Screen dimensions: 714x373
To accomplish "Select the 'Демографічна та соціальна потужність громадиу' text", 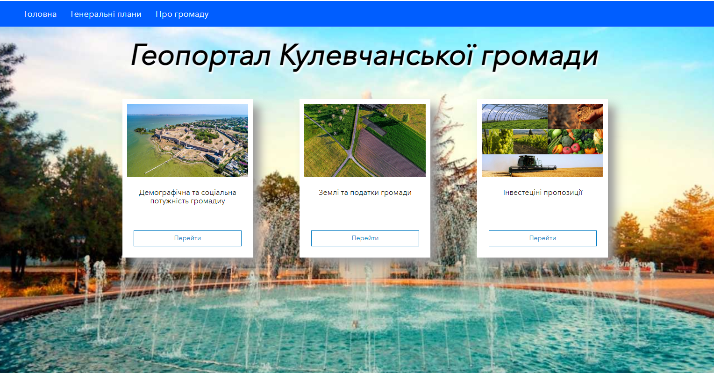I will tap(187, 197).
